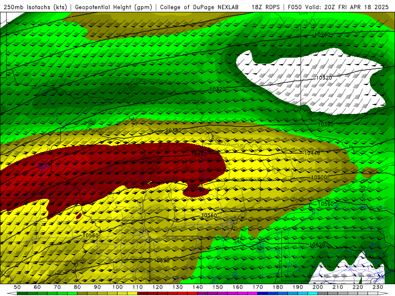Screen dimensions: 395x296
Task: Pick the 230 legend number
Action: click(378, 287)
